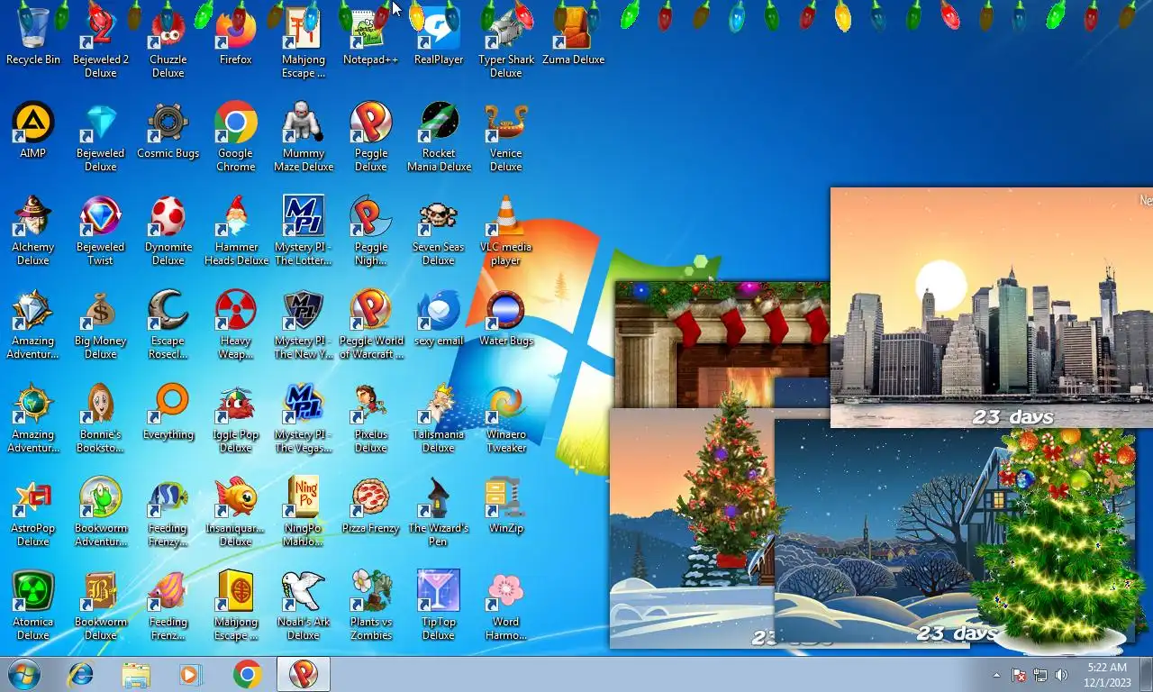This screenshot has width=1153, height=692.
Task: Show hidden system tray icons
Action: click(996, 675)
